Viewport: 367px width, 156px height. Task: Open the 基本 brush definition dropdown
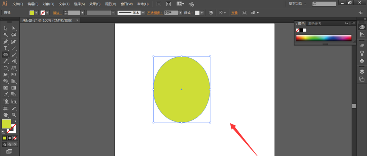coord(143,13)
